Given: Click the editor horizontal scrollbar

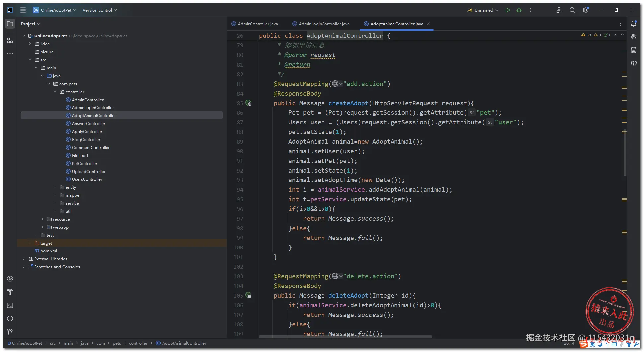Looking at the screenshot, I should point(345,337).
